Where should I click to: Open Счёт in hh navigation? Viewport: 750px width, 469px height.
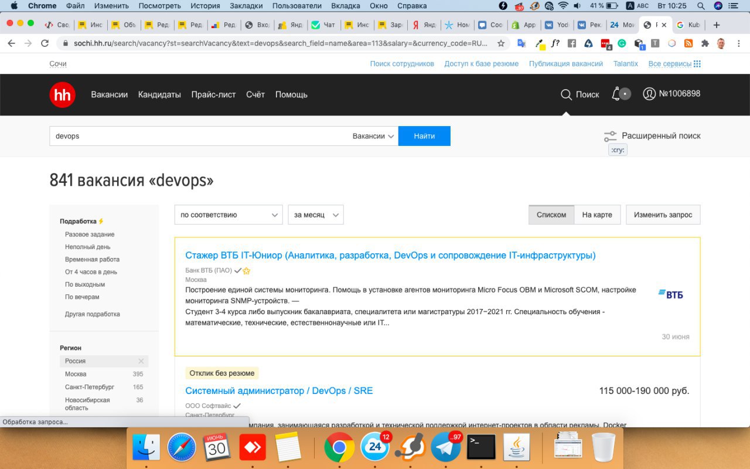tap(255, 94)
